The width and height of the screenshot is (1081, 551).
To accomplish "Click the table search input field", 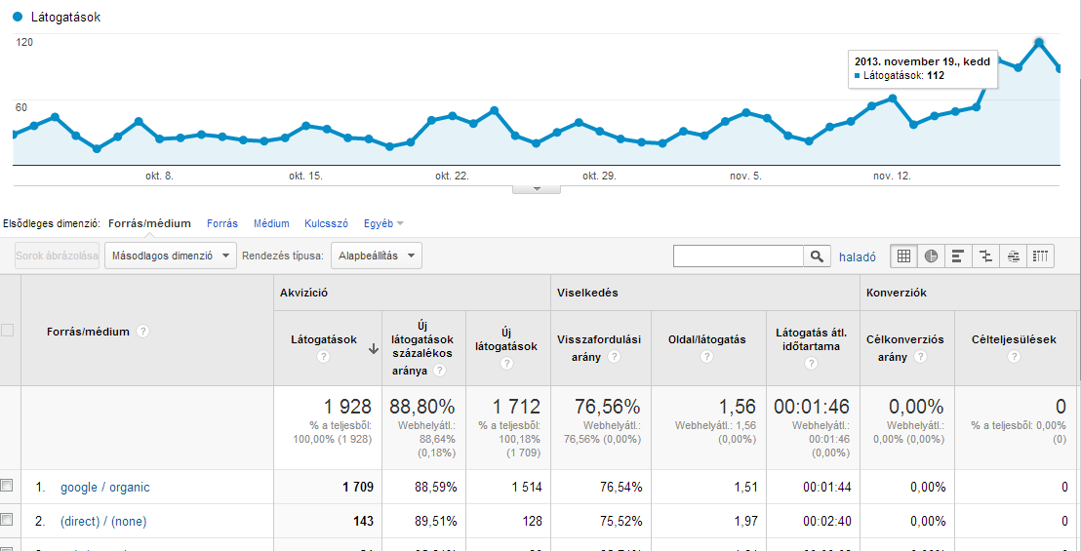I will click(x=739, y=256).
